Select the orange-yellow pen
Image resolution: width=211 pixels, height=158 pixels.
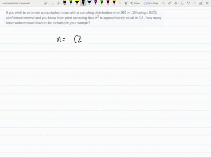(114, 3)
